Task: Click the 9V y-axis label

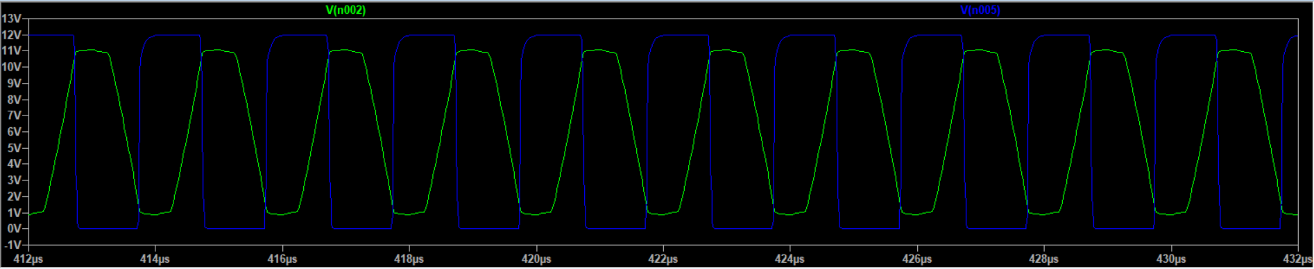Action: pyautogui.click(x=15, y=83)
